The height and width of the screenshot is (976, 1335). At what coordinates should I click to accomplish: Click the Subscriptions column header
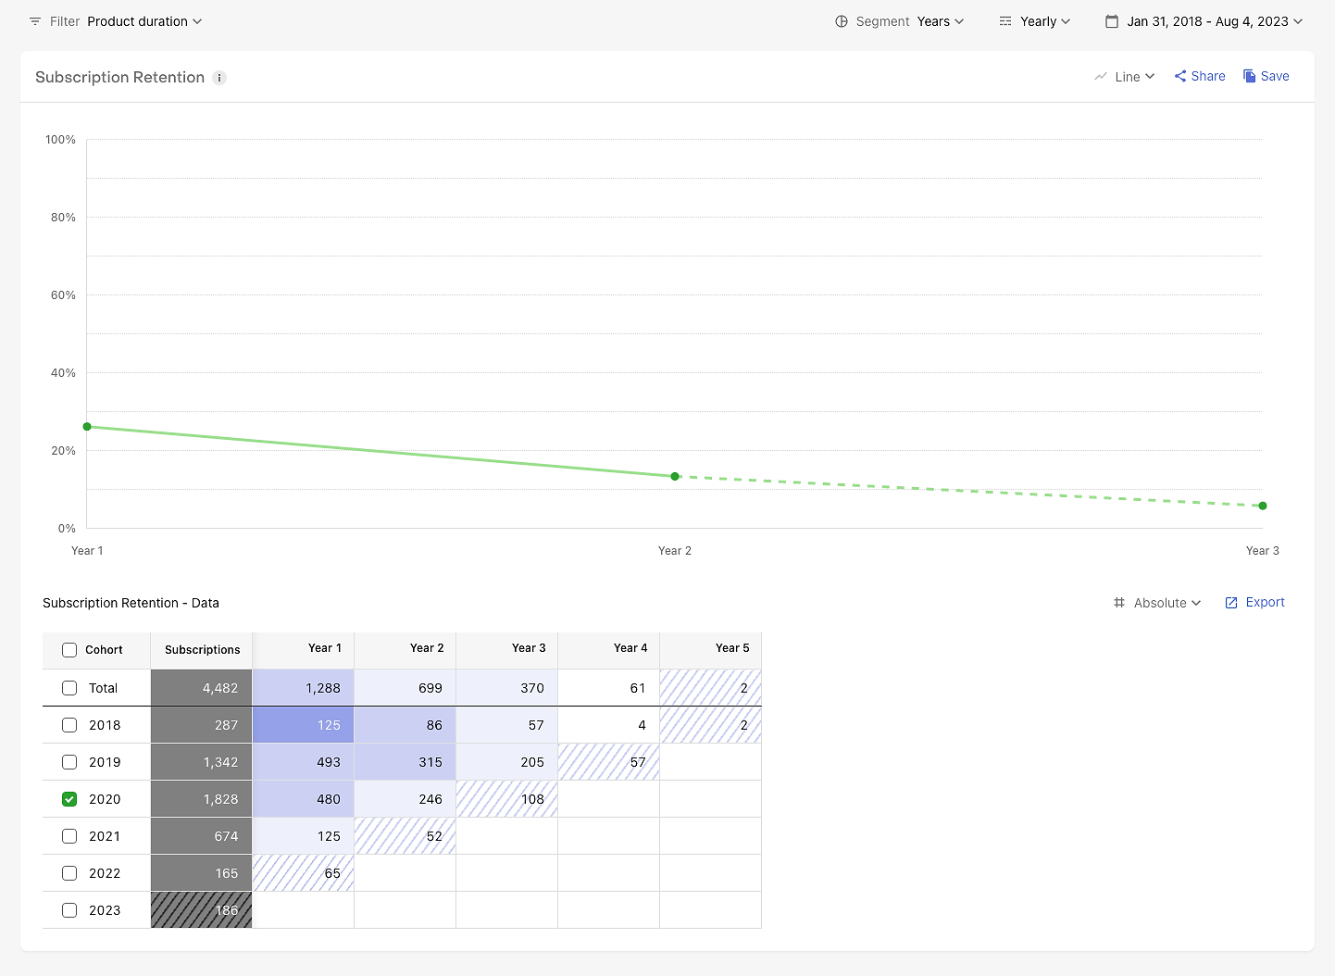pos(202,650)
